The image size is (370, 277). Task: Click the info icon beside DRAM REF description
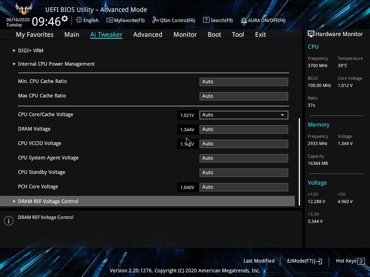(8, 220)
